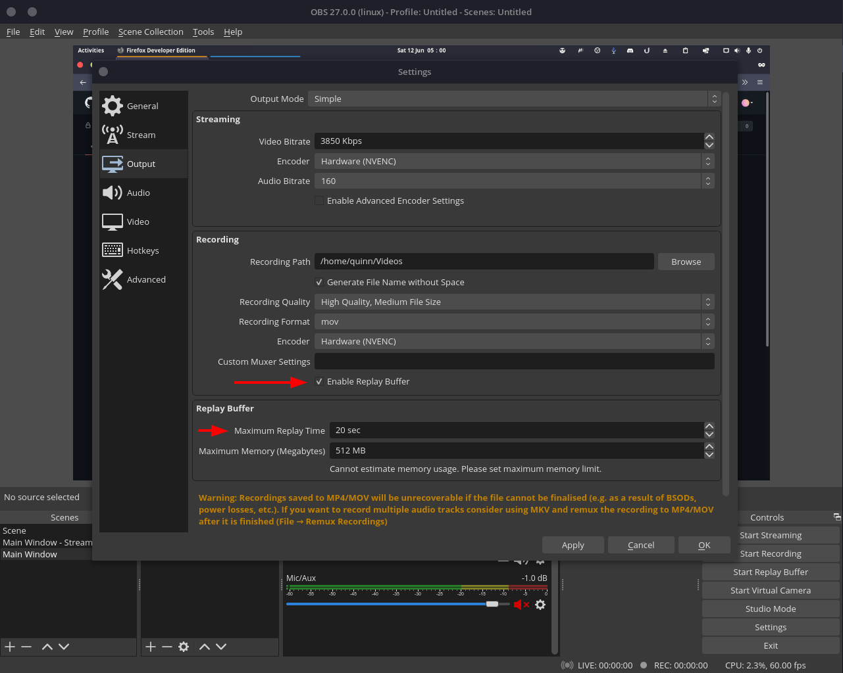Move the selected scene up
The image size is (843, 673).
click(x=47, y=647)
